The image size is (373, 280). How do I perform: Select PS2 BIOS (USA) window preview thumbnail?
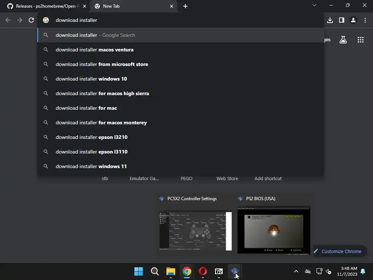[274, 230]
